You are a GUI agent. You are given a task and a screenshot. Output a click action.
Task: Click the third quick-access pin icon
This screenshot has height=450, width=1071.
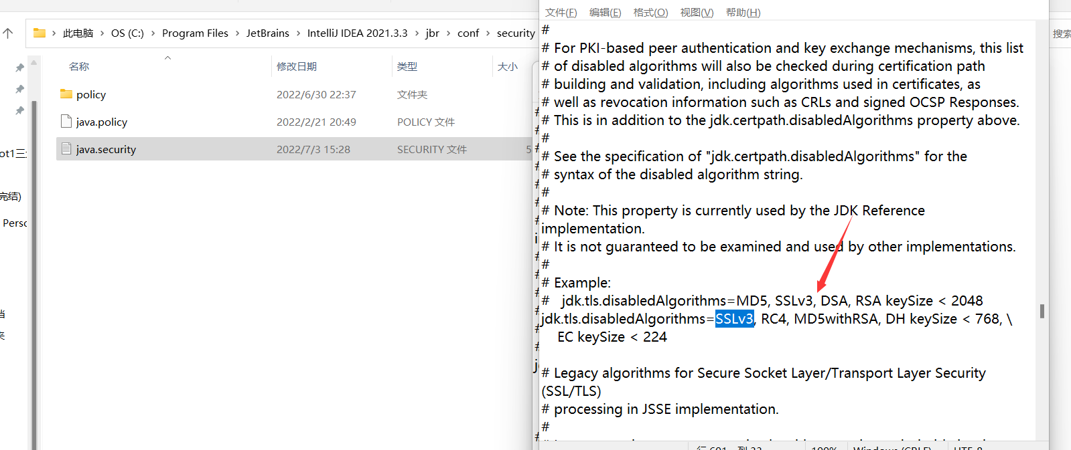click(x=19, y=110)
